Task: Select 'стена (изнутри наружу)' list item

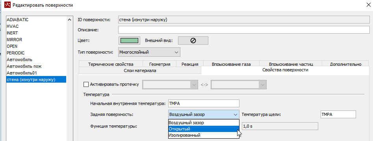Action: pyautogui.click(x=36, y=80)
